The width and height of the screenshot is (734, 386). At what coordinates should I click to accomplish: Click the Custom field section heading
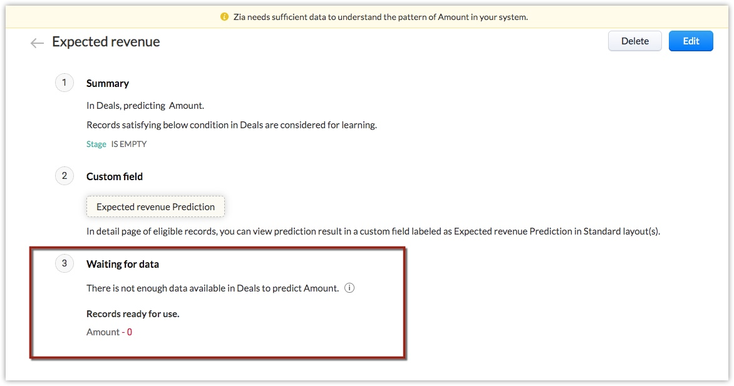tap(115, 176)
